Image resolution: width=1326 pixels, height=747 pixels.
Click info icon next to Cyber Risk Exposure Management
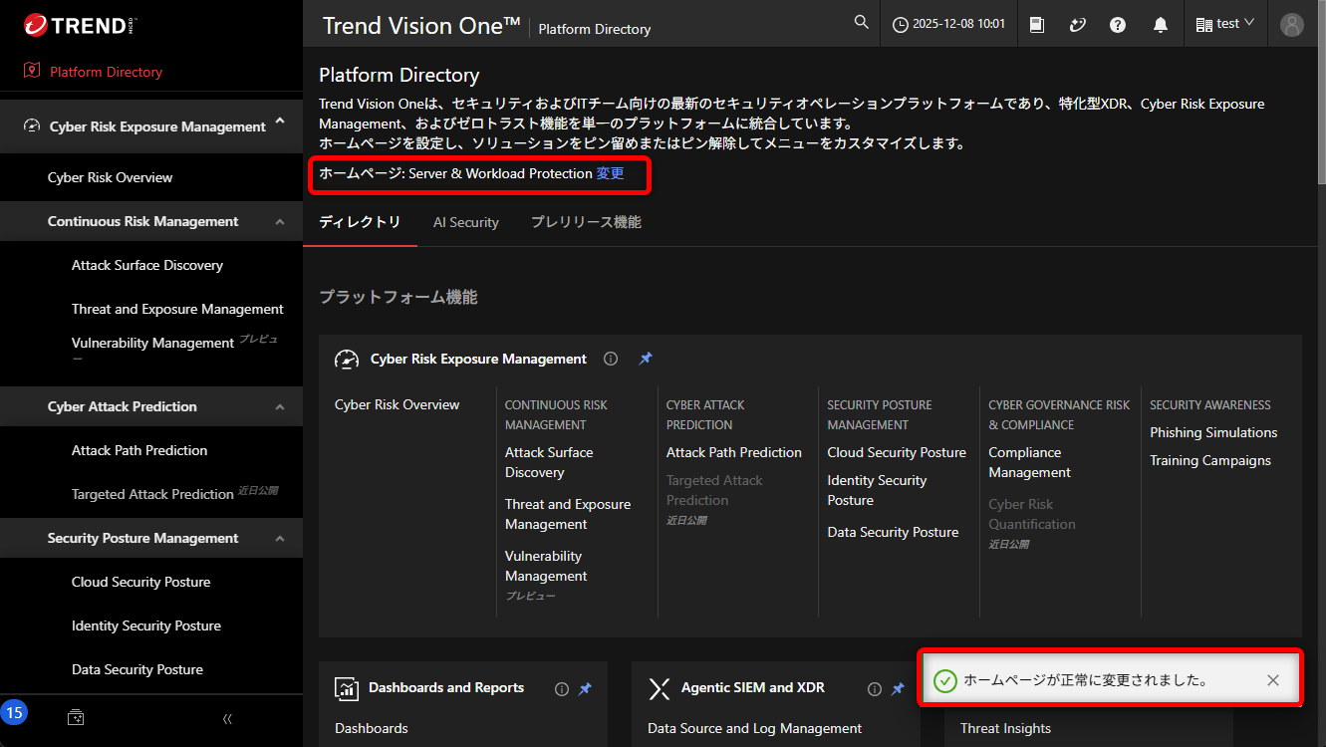(611, 359)
